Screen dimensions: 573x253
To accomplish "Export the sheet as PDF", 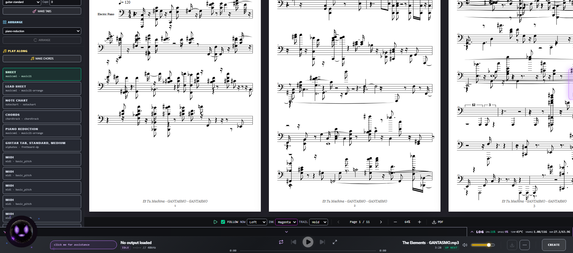I will [438, 222].
